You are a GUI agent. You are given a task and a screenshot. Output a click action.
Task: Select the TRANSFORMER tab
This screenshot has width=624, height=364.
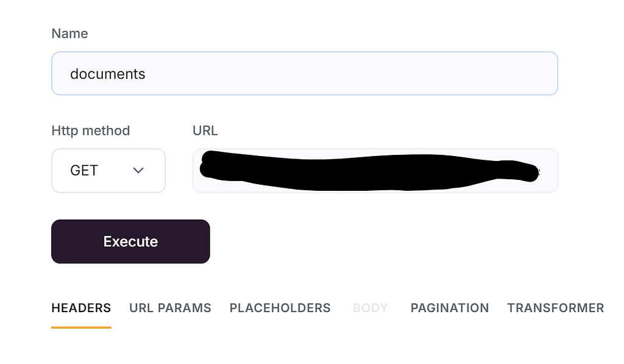[555, 308]
